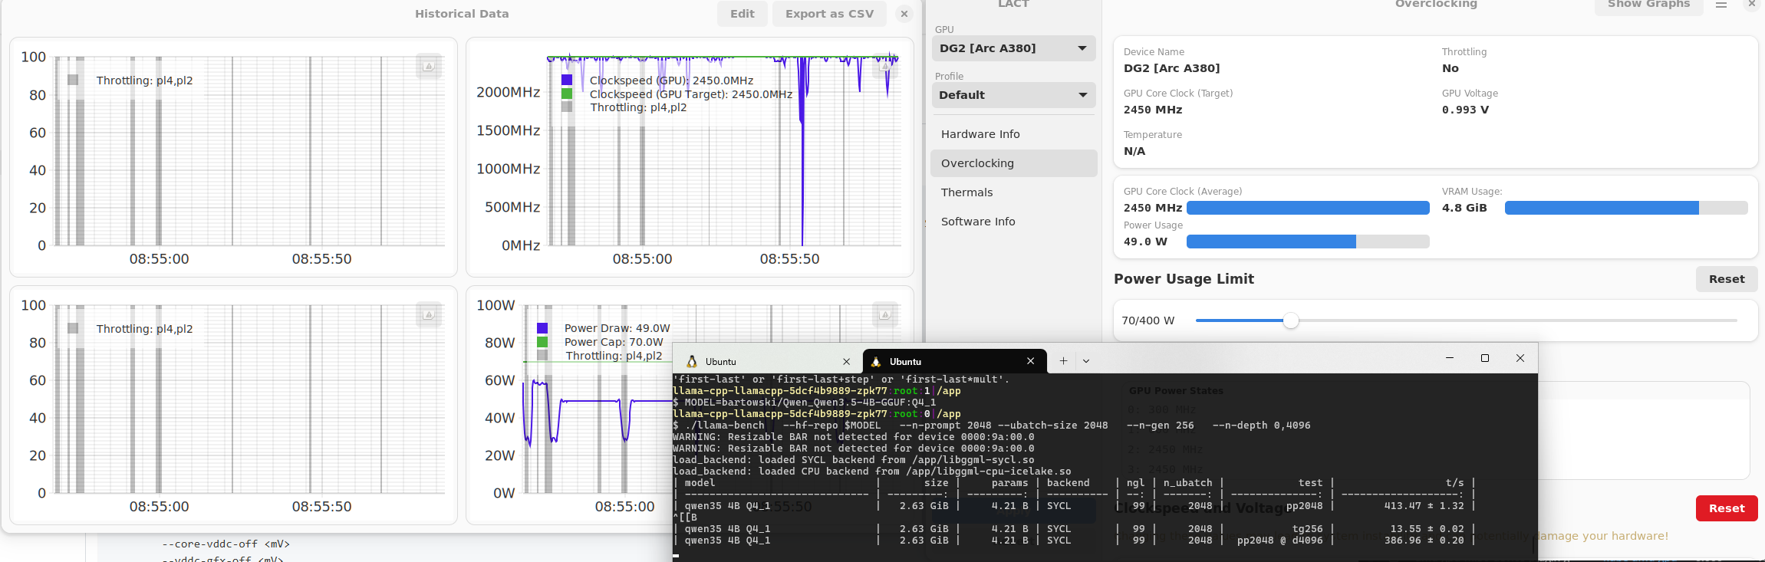The image size is (1765, 562).
Task: Click the warning icon on the Clockspeed chart
Action: pos(885,67)
